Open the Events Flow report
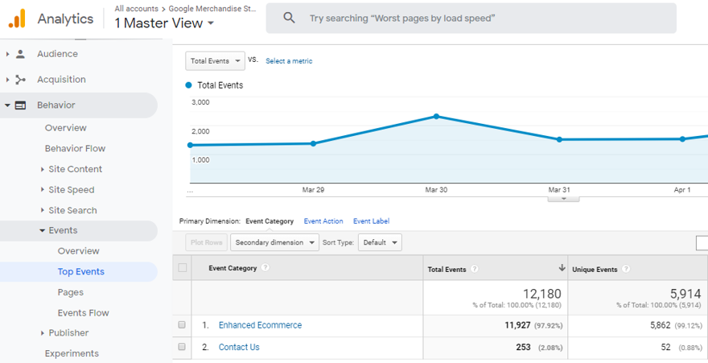The height and width of the screenshot is (363, 708). click(83, 313)
